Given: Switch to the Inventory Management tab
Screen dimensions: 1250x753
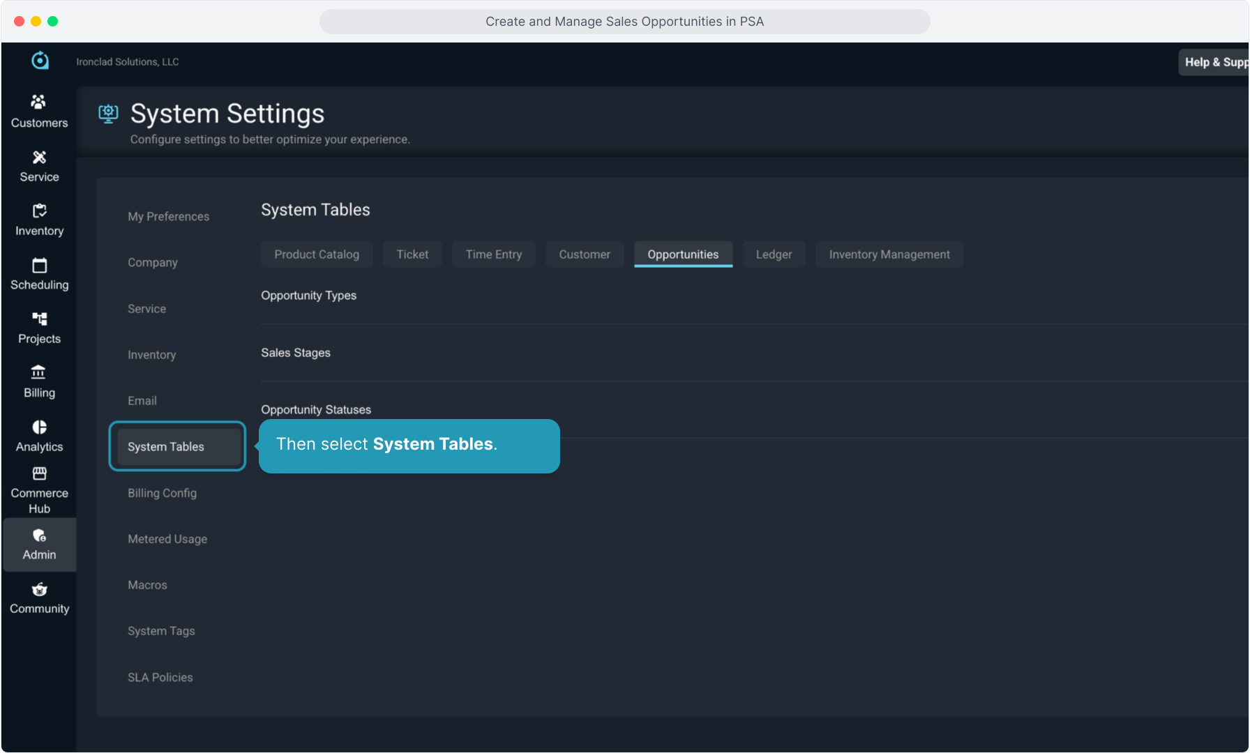Looking at the screenshot, I should pos(889,254).
